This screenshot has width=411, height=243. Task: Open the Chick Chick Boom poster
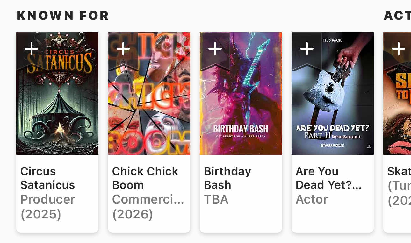coord(149,105)
